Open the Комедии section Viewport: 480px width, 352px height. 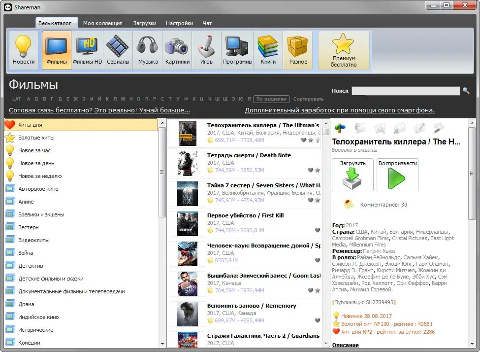tap(81, 343)
